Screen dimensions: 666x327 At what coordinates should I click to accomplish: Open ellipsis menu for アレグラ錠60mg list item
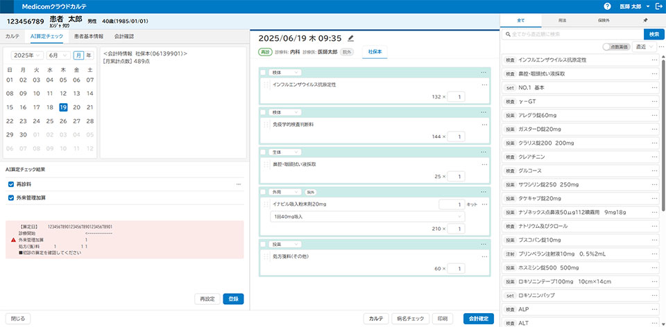point(654,116)
